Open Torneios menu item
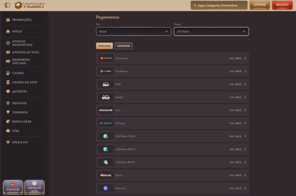Image resolution: width=296 pixels, height=196 pixels. coord(20,112)
